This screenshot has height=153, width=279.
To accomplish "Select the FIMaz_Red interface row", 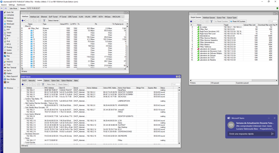I will (74, 28).
